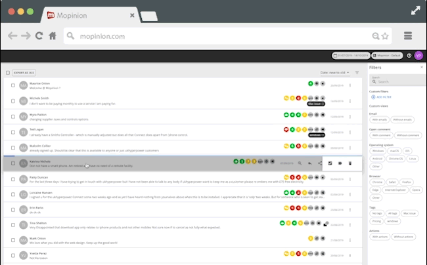The image size is (427, 265).
Task: Open more options for Michele Smith row
Action: point(350,101)
